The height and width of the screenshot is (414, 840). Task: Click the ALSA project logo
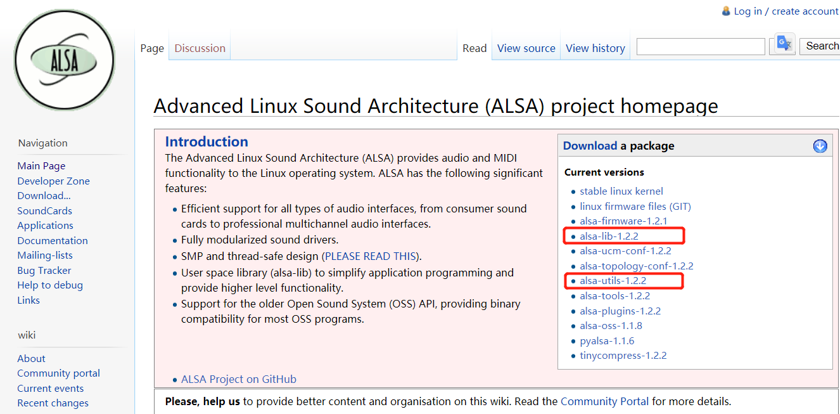click(x=63, y=60)
